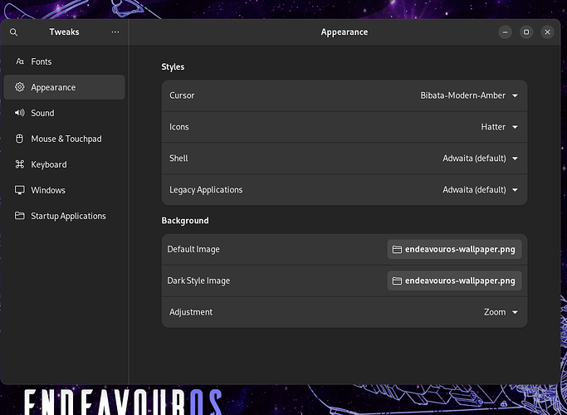The image size is (567, 415).
Task: Expand the Adjustment dropdown arrow
Action: click(515, 312)
